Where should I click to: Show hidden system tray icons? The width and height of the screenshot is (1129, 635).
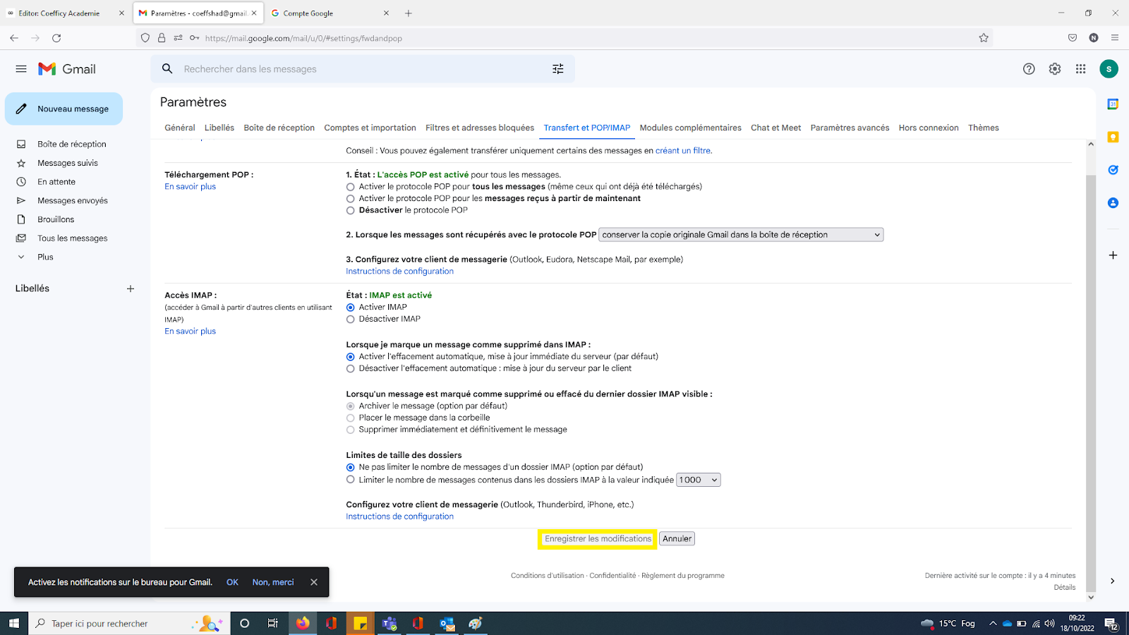pos(993,623)
